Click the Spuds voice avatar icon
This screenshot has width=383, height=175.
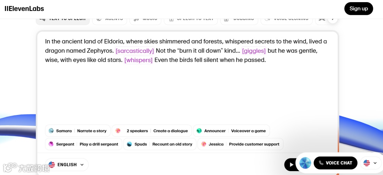[129, 144]
